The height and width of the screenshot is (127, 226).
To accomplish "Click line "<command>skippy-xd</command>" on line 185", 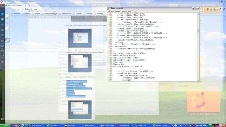I will 129,60.
